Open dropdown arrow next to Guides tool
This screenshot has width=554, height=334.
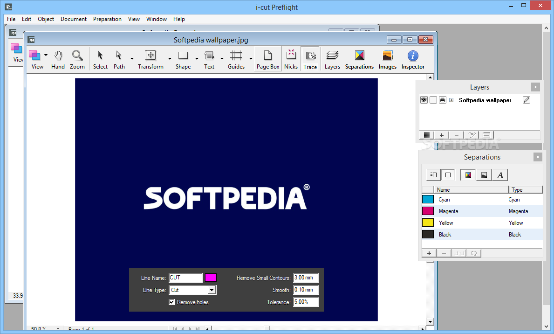[x=251, y=59]
